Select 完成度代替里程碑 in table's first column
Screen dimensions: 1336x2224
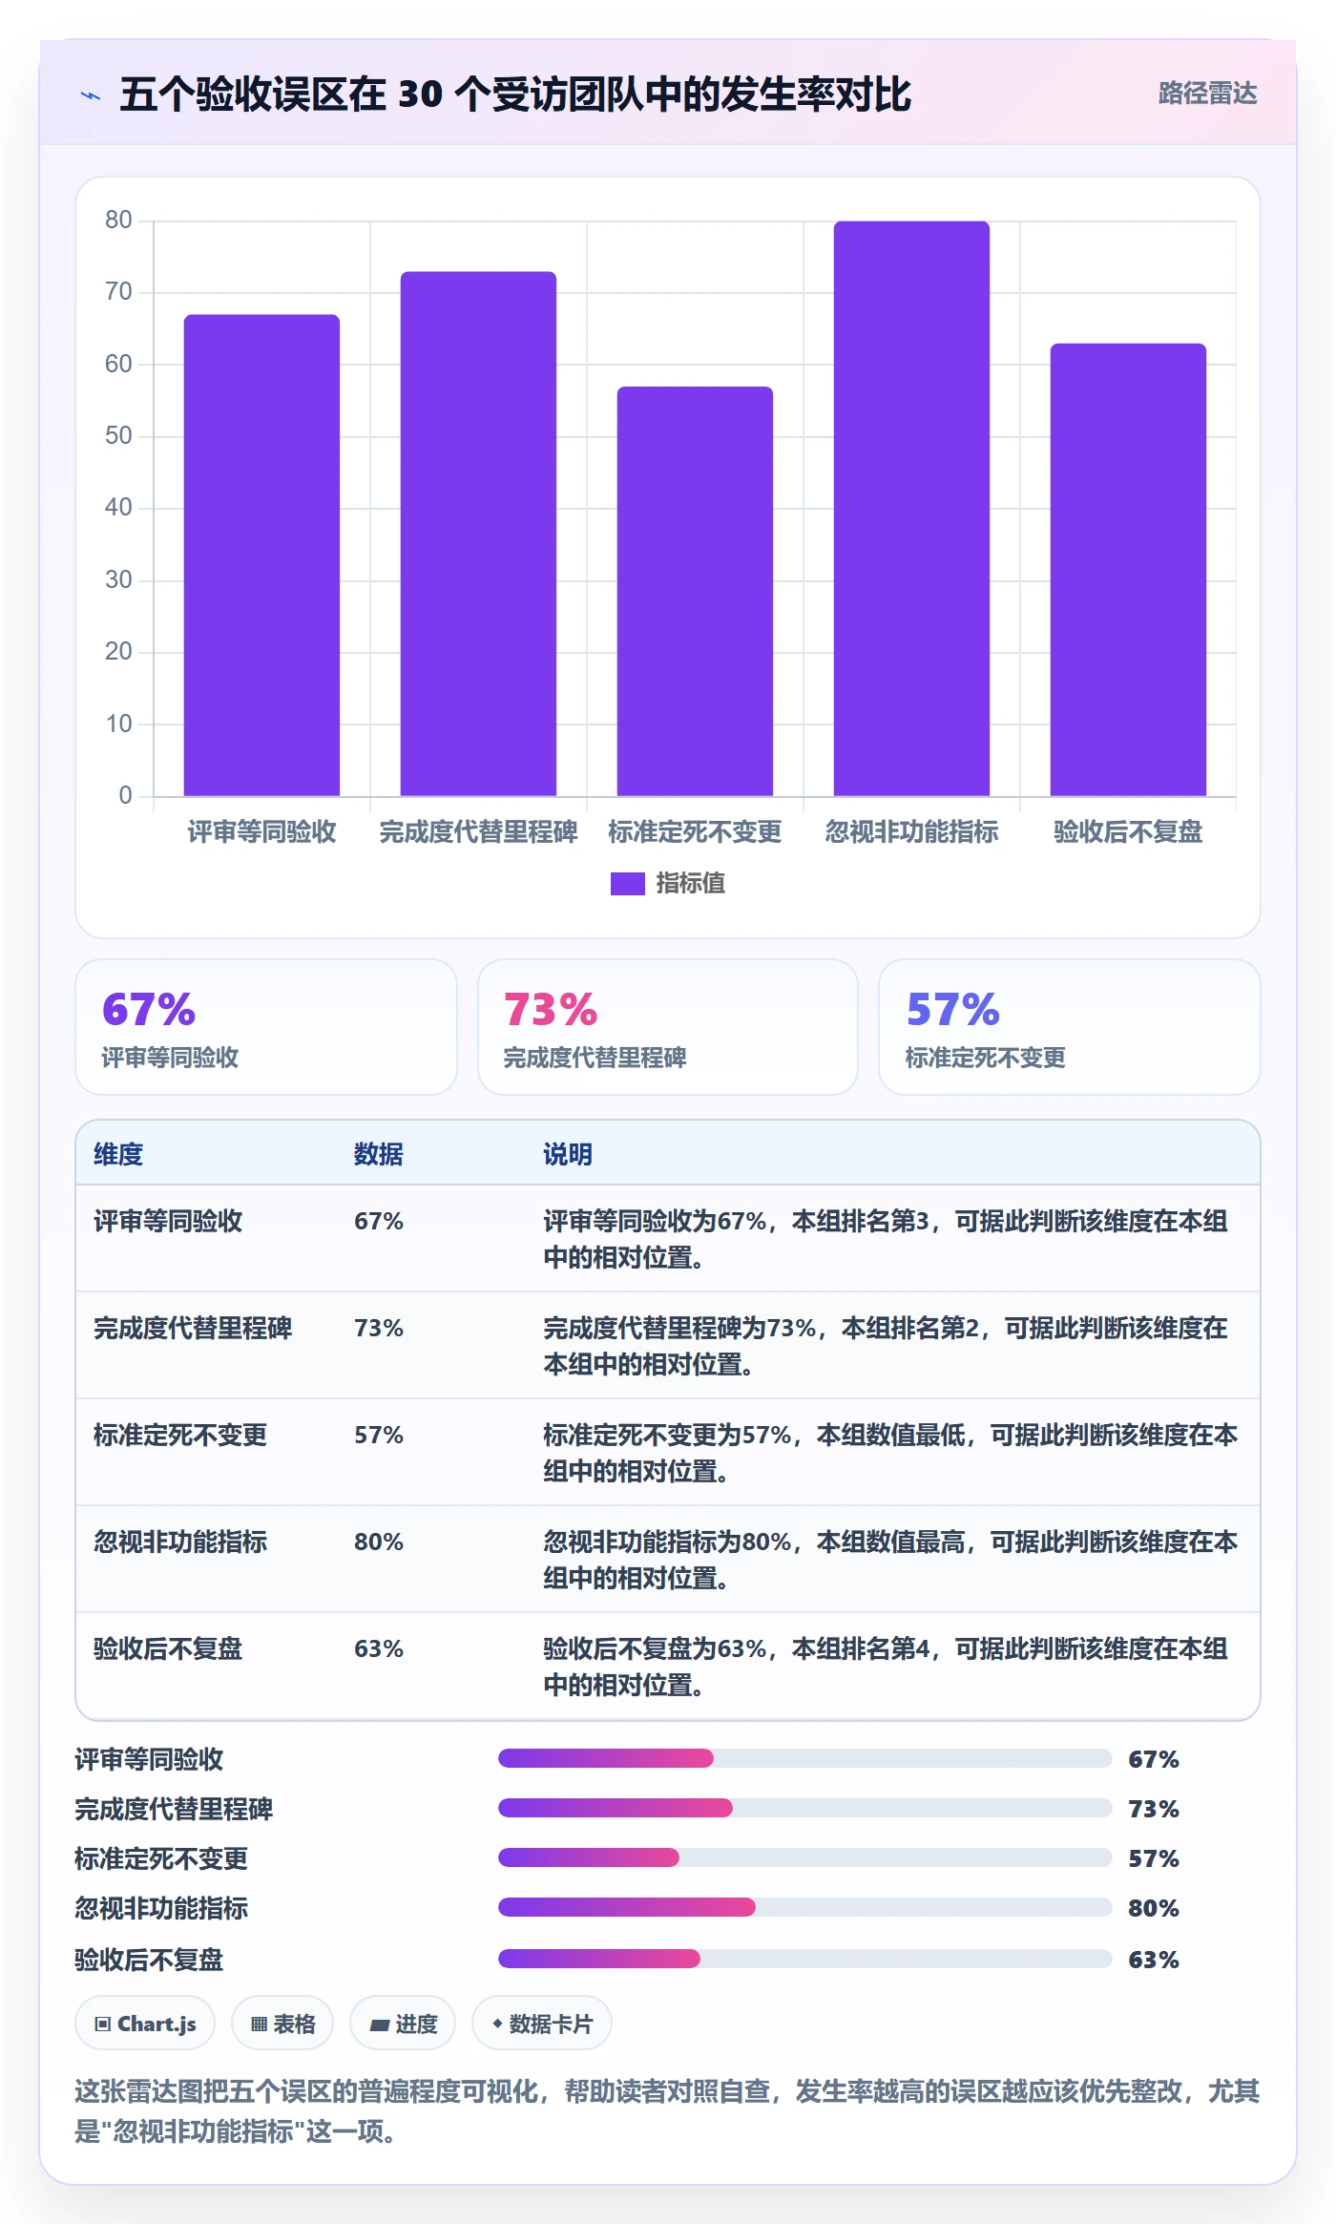[x=193, y=1328]
